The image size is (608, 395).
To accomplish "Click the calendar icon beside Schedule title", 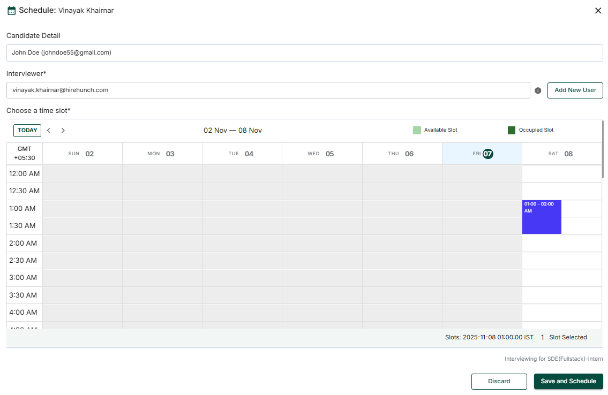I will 12,11.
